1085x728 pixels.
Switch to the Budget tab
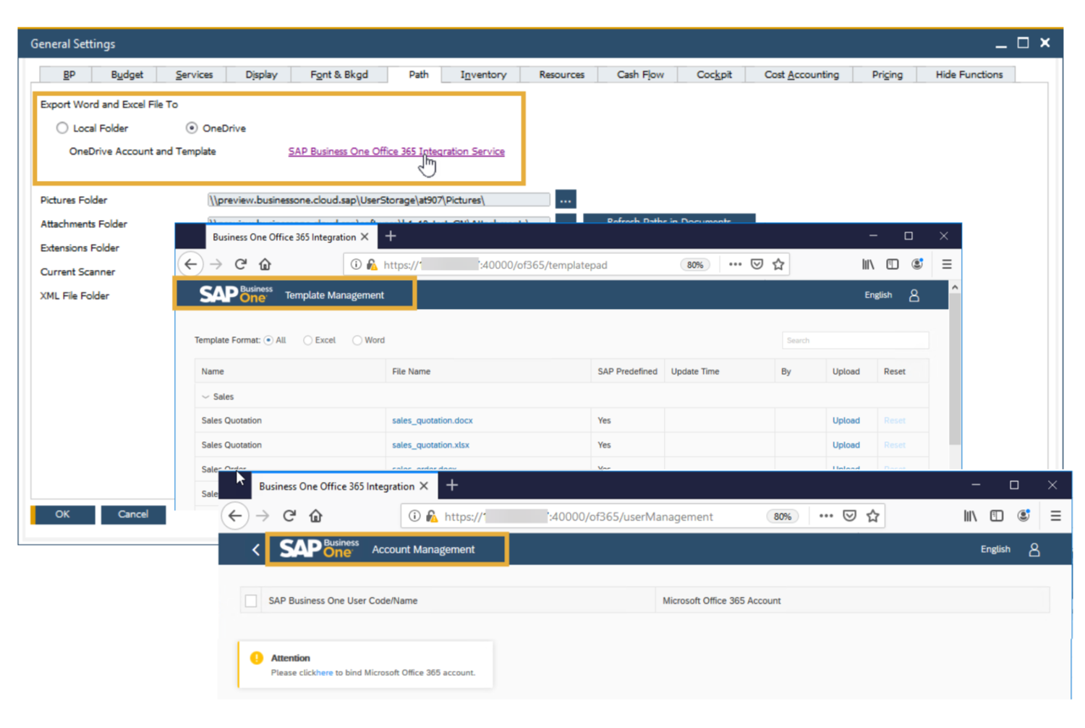coord(127,75)
